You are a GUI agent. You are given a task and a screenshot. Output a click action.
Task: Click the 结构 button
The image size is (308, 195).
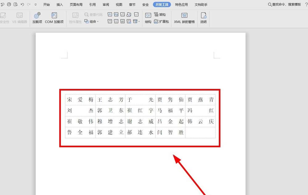tap(148, 18)
